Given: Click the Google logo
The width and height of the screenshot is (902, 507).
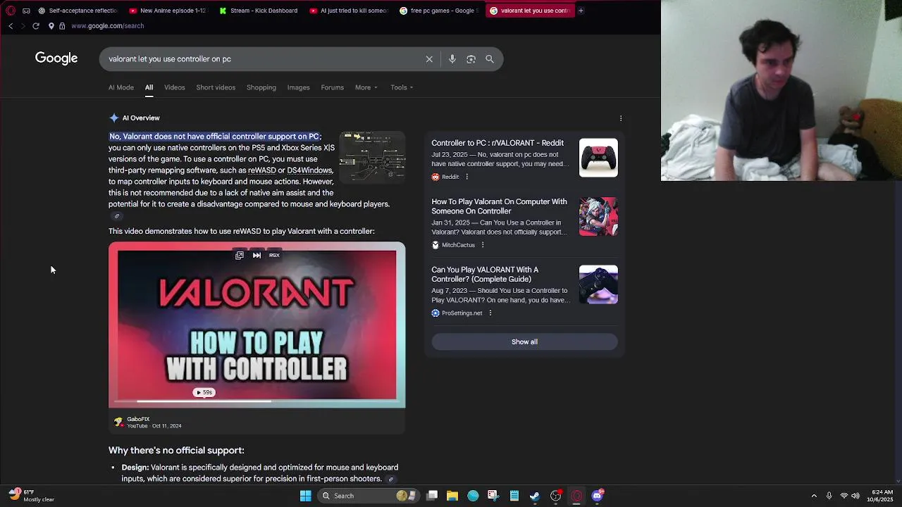Looking at the screenshot, I should coord(56,58).
